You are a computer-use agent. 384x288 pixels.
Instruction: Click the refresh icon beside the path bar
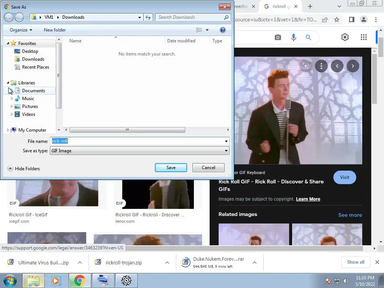tap(148, 17)
